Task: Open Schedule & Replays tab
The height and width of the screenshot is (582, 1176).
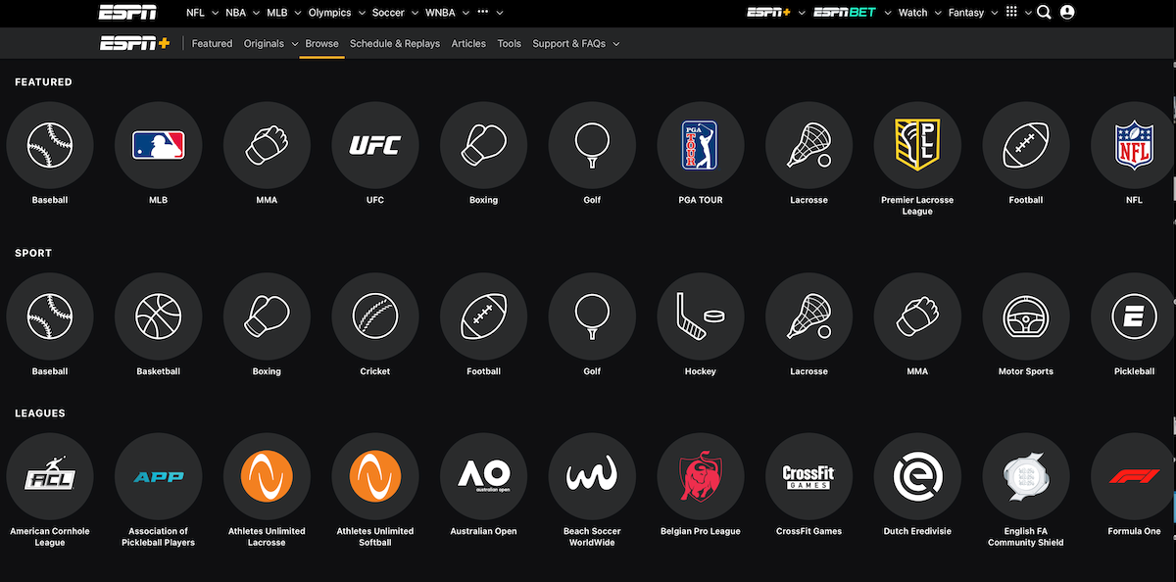Action: pyautogui.click(x=395, y=44)
